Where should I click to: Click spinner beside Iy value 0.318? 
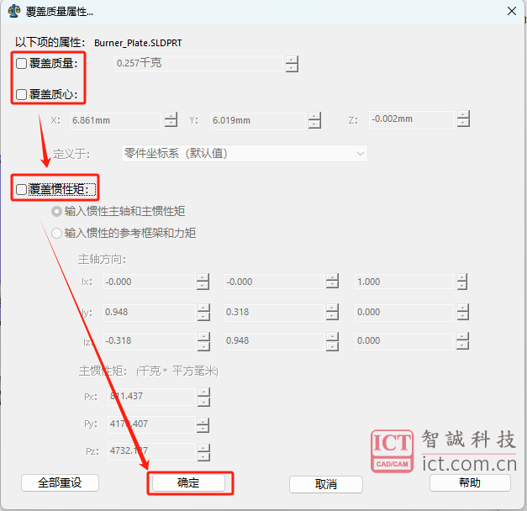coord(332,313)
